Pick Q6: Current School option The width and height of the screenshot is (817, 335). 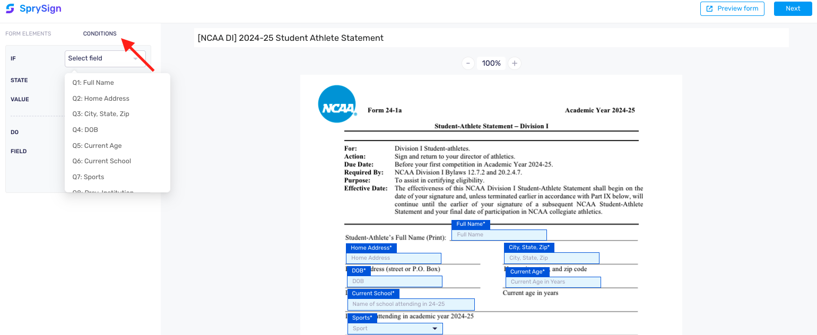(102, 161)
